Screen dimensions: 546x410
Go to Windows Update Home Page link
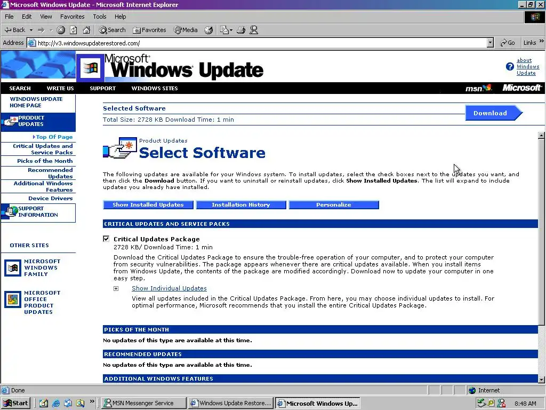tap(36, 102)
